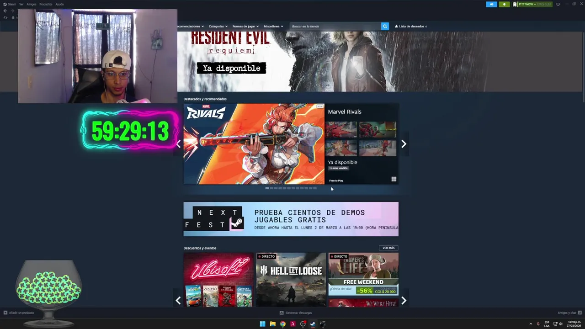Select fourth Marvel Rivals screenshot thumbnail
The width and height of the screenshot is (585, 329).
tap(378, 149)
